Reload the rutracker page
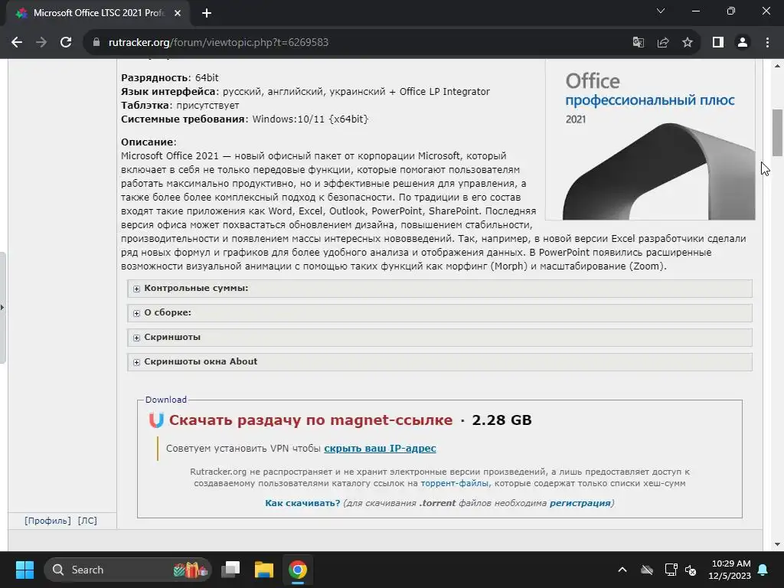This screenshot has height=588, width=784. [x=66, y=43]
